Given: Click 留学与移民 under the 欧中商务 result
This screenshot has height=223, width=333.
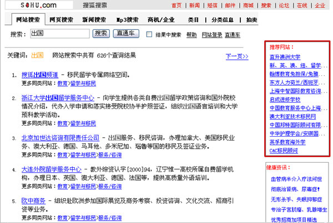Looking at the screenshot, I should (x=83, y=217).
